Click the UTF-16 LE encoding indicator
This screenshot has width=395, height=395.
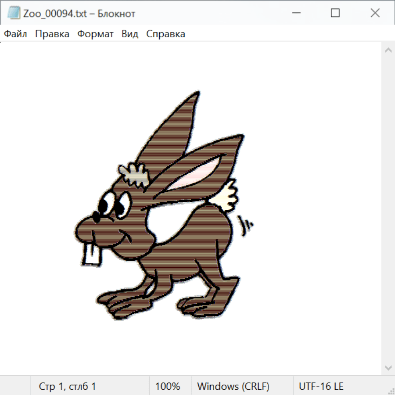point(321,387)
